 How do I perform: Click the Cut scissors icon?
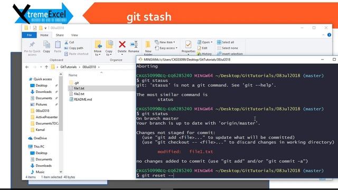click(x=67, y=42)
